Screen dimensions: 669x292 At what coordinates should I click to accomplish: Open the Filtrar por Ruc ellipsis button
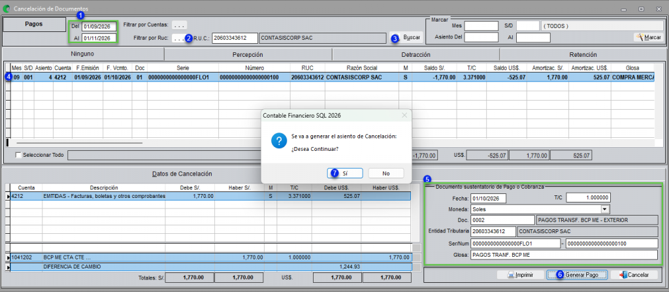click(178, 39)
